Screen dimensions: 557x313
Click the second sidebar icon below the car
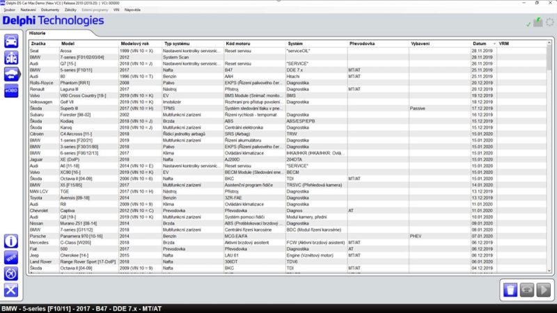(13, 58)
